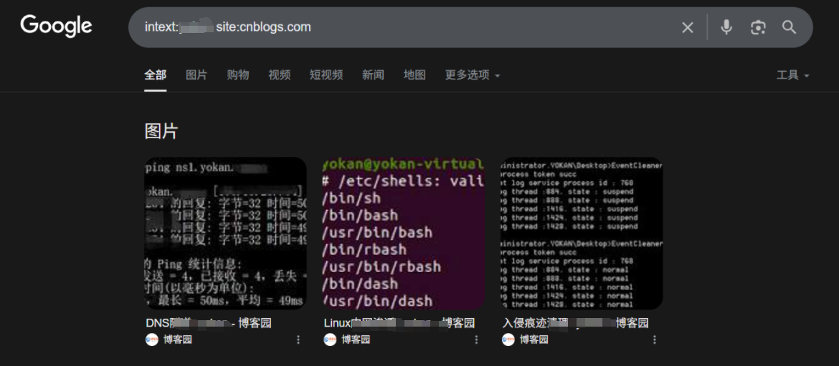Image resolution: width=839 pixels, height=366 pixels.
Task: Open the /etc/shells terminal thumbnail image
Action: (404, 233)
